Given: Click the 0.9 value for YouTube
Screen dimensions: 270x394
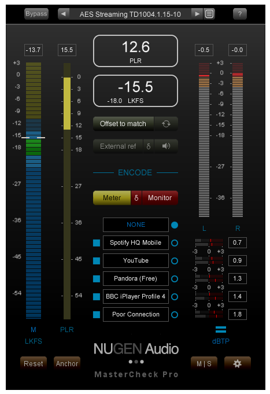Looking at the screenshot, I should pos(238,260).
